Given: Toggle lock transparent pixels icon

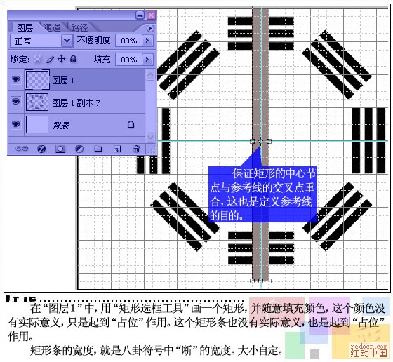Looking at the screenshot, I should tap(38, 59).
